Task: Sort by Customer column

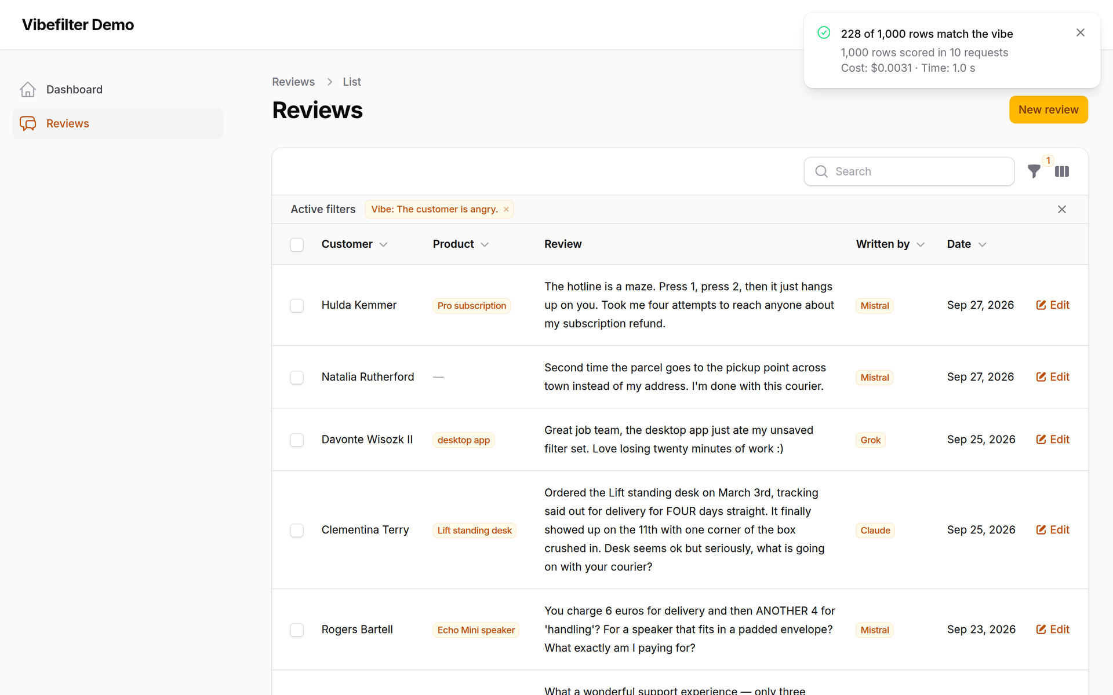Action: pyautogui.click(x=354, y=244)
